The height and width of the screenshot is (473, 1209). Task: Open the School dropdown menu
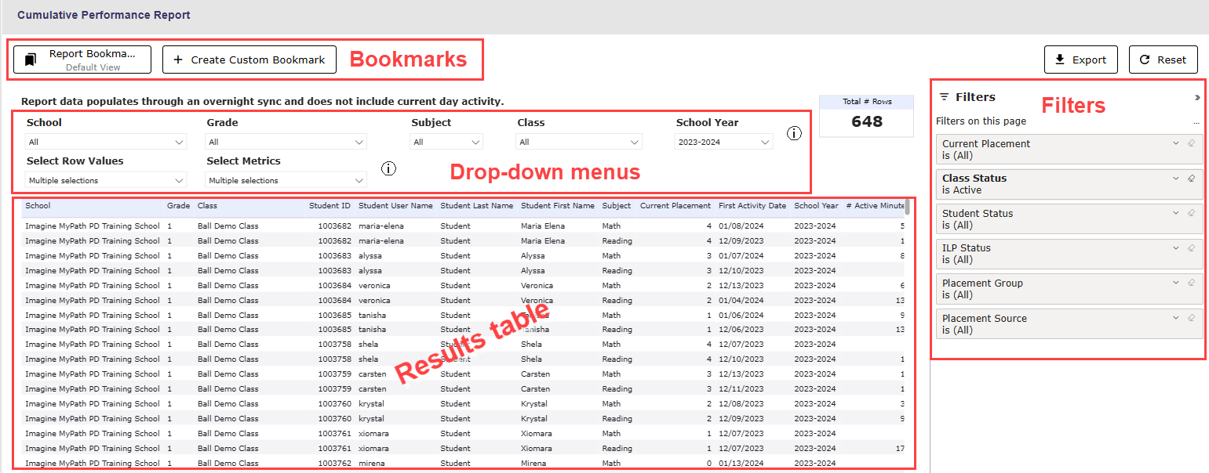pyautogui.click(x=106, y=143)
